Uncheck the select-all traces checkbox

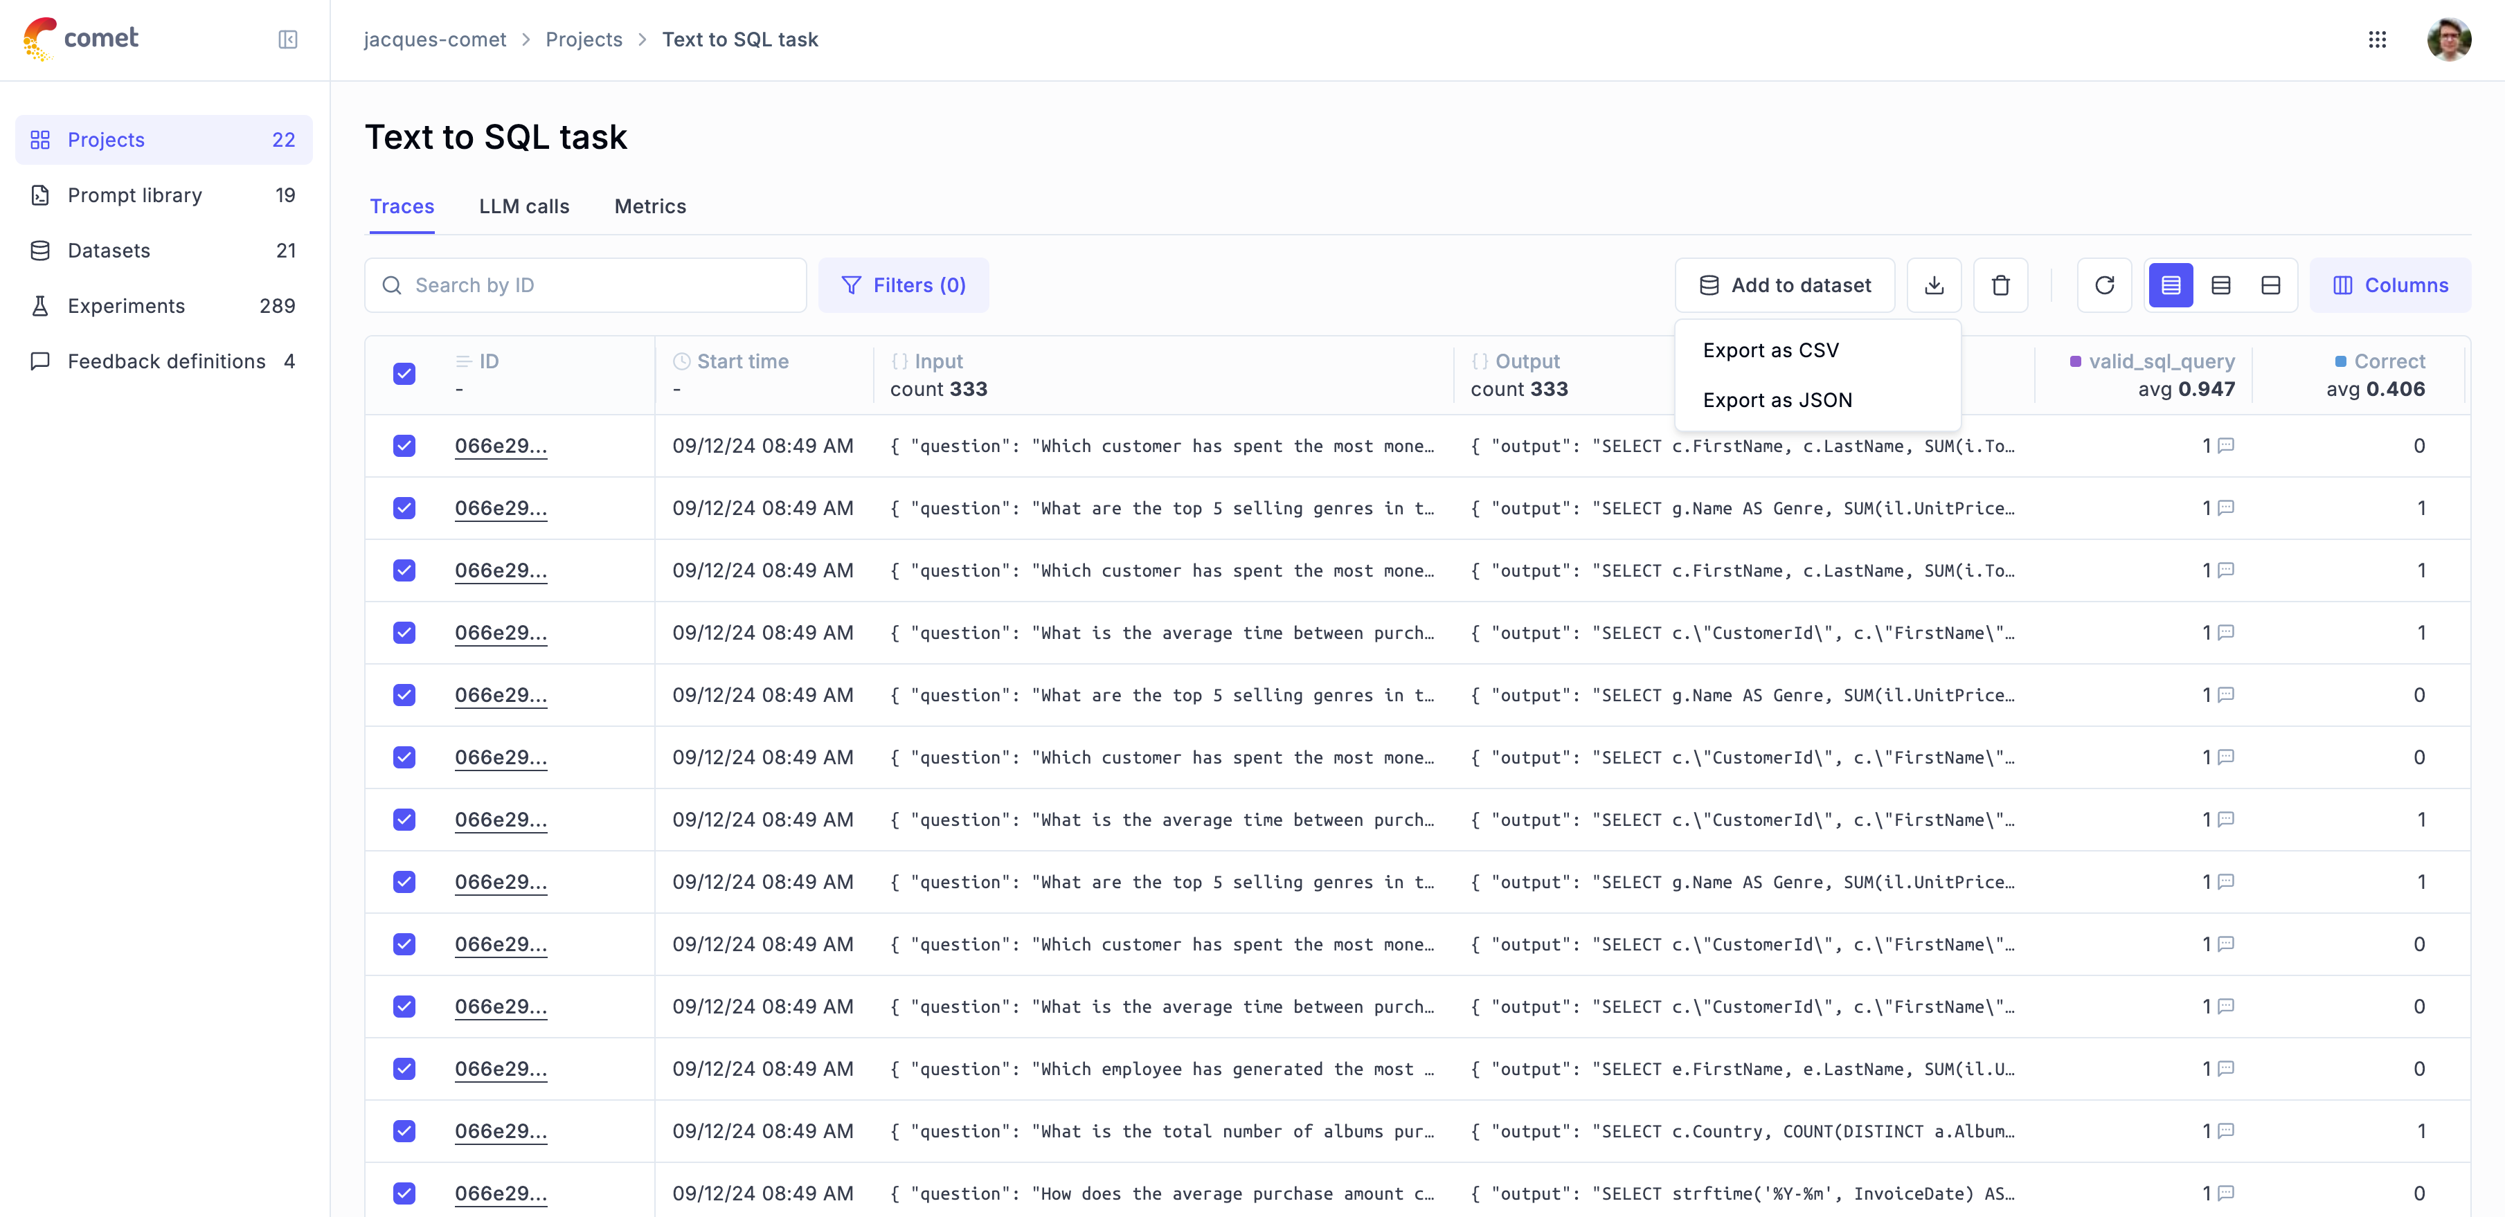(x=404, y=373)
